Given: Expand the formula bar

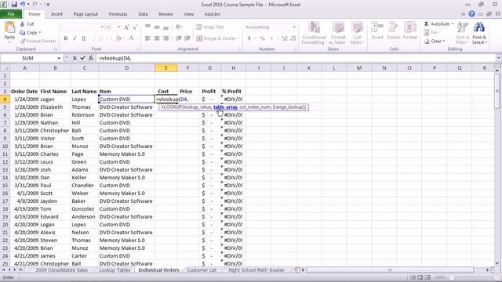Looking at the screenshot, I should [x=498, y=58].
